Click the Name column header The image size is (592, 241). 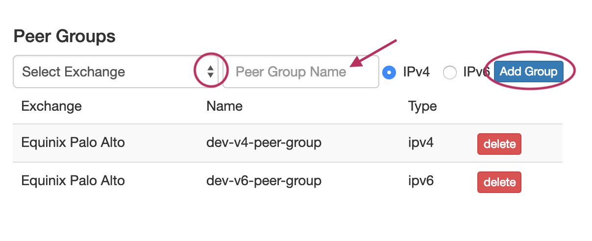tap(224, 106)
